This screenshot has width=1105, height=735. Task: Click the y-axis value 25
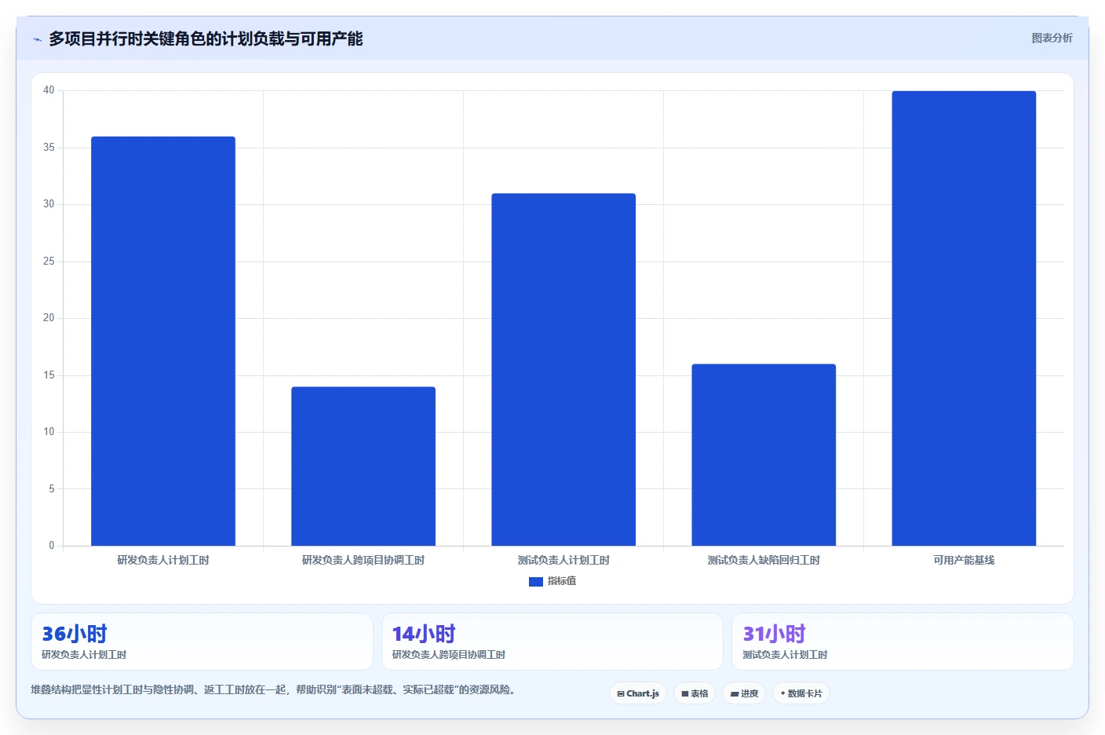(49, 261)
